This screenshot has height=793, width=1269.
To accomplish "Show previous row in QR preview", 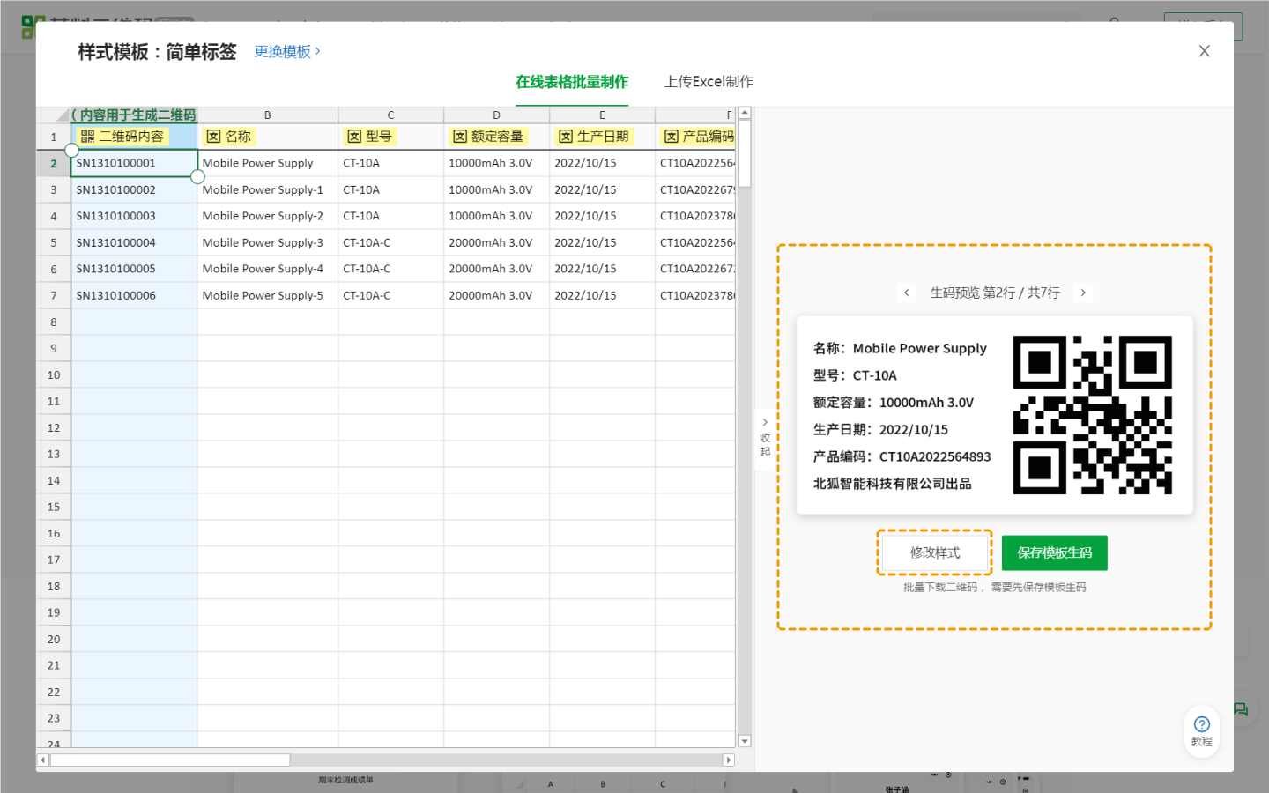I will click(906, 293).
